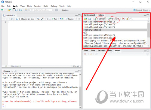The image size is (151, 110).
Task: Switch to the History tab
Action: [x=101, y=15]
